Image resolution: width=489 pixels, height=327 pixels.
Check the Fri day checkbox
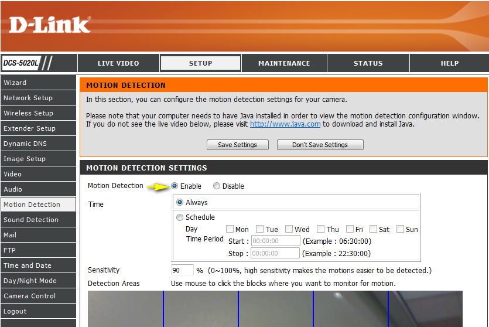[x=350, y=229]
